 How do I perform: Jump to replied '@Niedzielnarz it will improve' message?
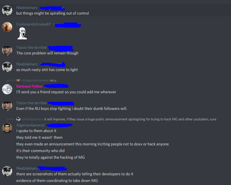tap(119, 119)
